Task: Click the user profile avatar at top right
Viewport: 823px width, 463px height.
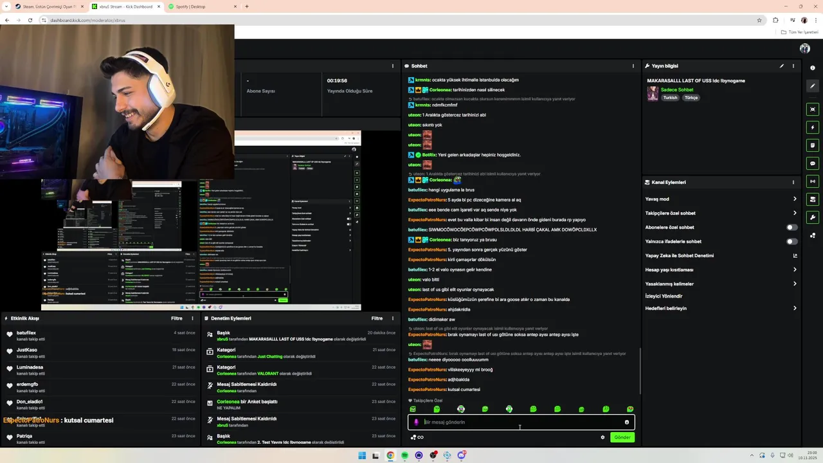Action: click(805, 48)
